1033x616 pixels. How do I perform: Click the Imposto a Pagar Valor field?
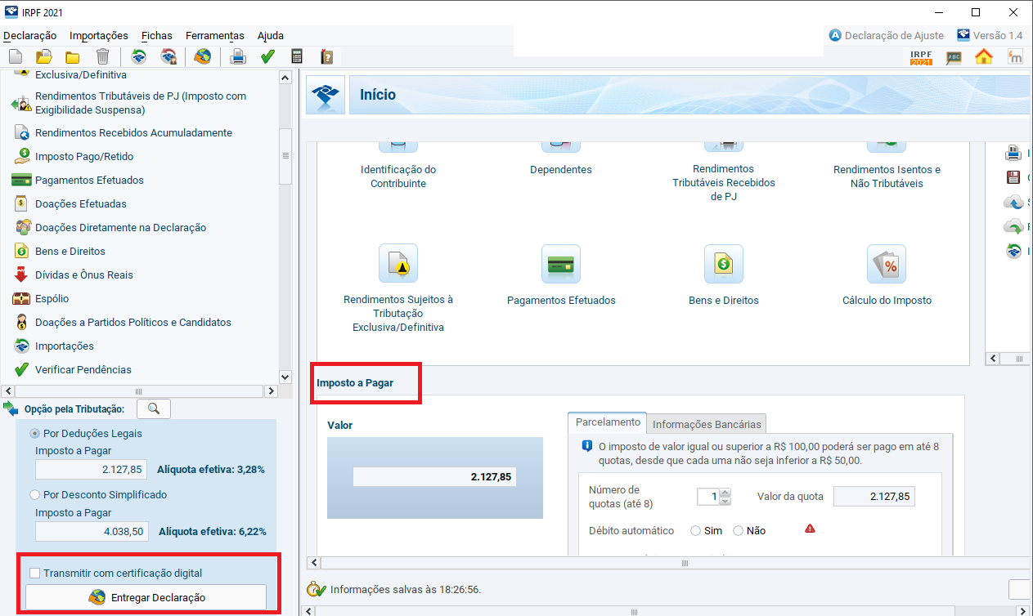434,477
